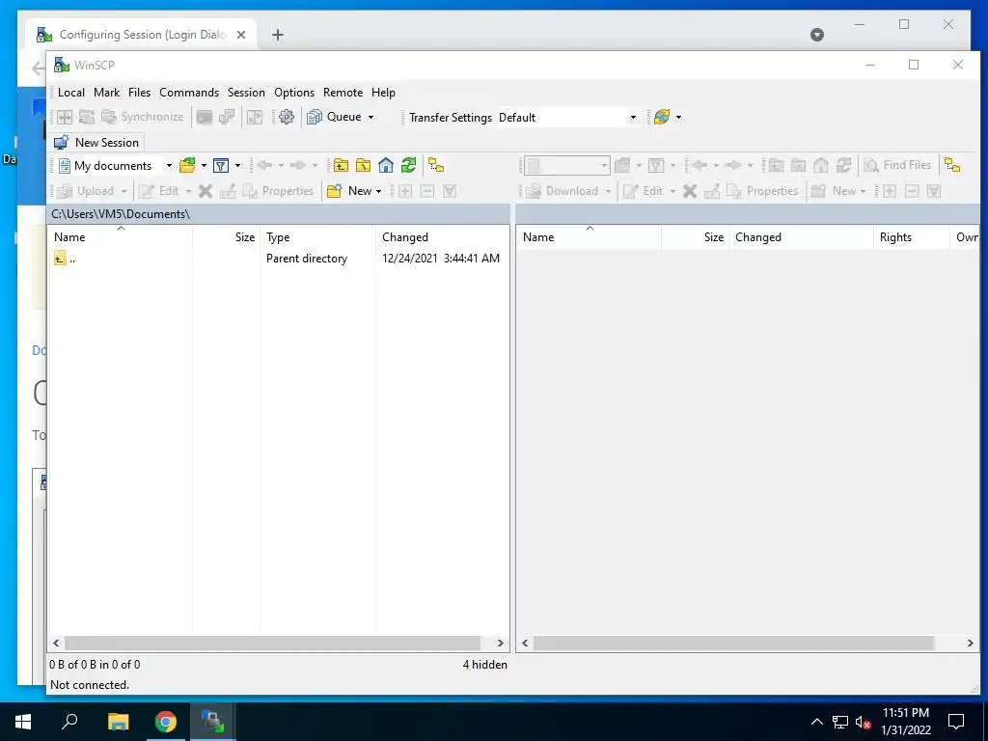Go to local parent directory icon
The height and width of the screenshot is (741, 988).
point(341,166)
